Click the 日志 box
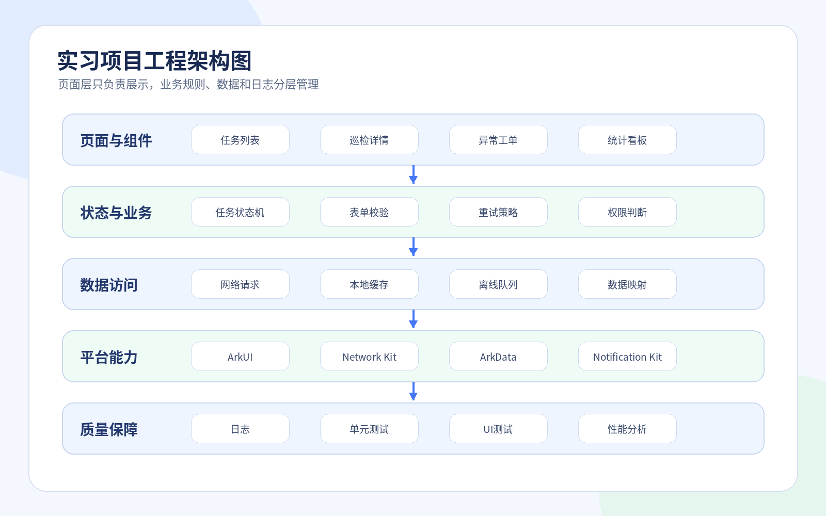The width and height of the screenshot is (826, 516). point(240,429)
